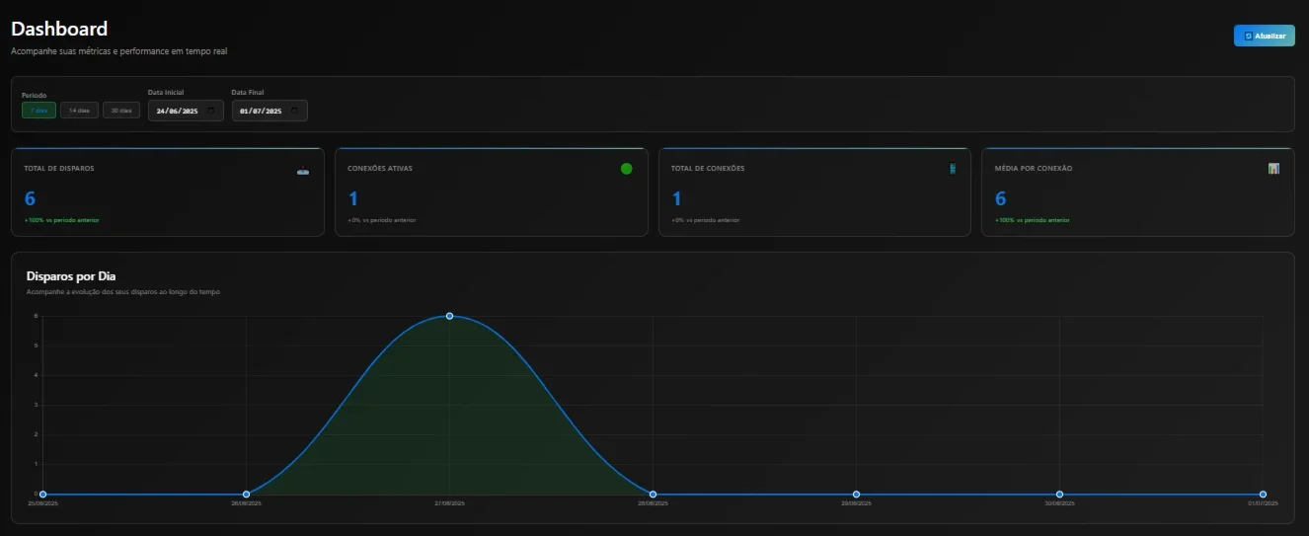Click the bar chart icon on Média por Conexão
1309x536 pixels.
coord(1273,169)
